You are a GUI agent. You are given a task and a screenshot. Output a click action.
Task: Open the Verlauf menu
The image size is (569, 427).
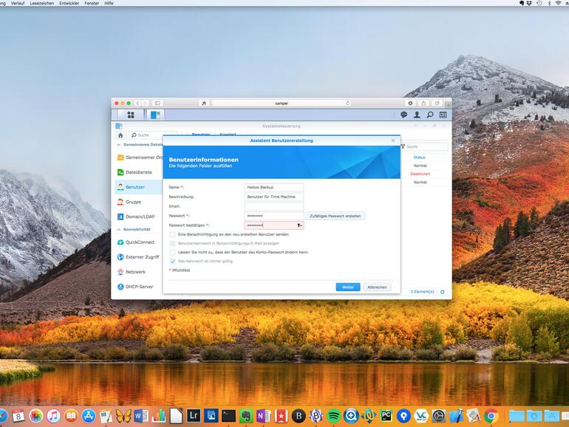pyautogui.click(x=18, y=3)
